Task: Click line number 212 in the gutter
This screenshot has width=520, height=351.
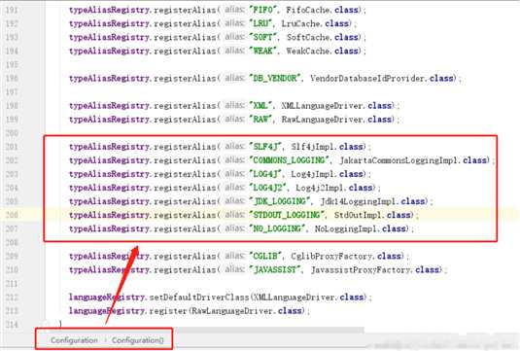Action: point(12,297)
